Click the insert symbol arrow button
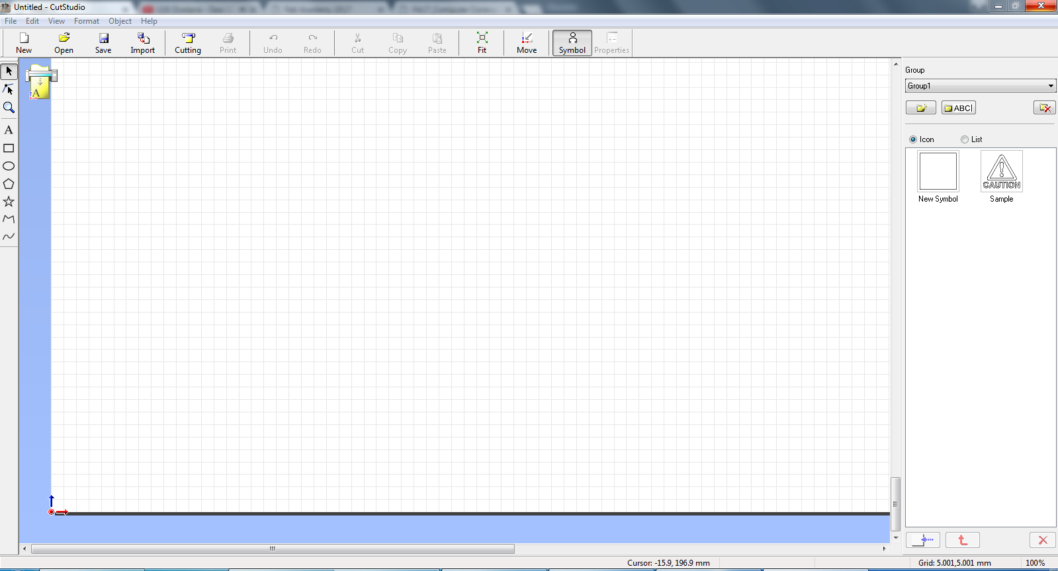Image resolution: width=1058 pixels, height=571 pixels. point(923,540)
